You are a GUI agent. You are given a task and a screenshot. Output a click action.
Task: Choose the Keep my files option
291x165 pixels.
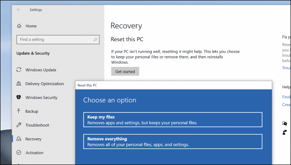click(173, 120)
